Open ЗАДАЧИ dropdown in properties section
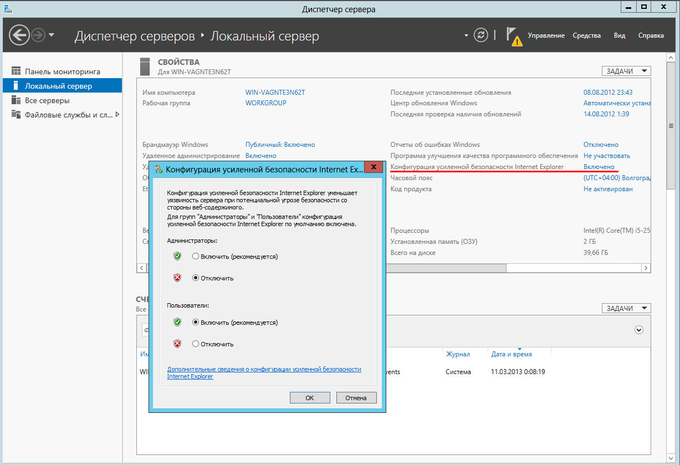This screenshot has width=680, height=465. pyautogui.click(x=626, y=71)
